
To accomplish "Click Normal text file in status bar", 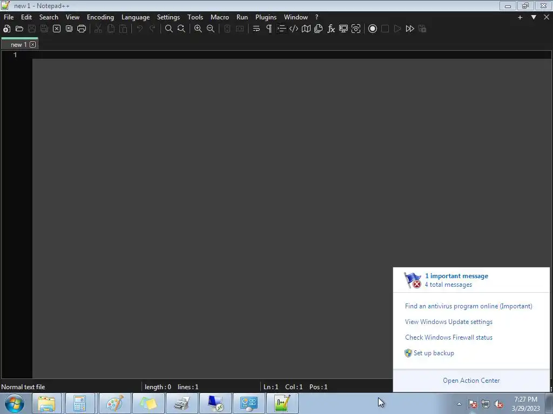I will (x=23, y=387).
